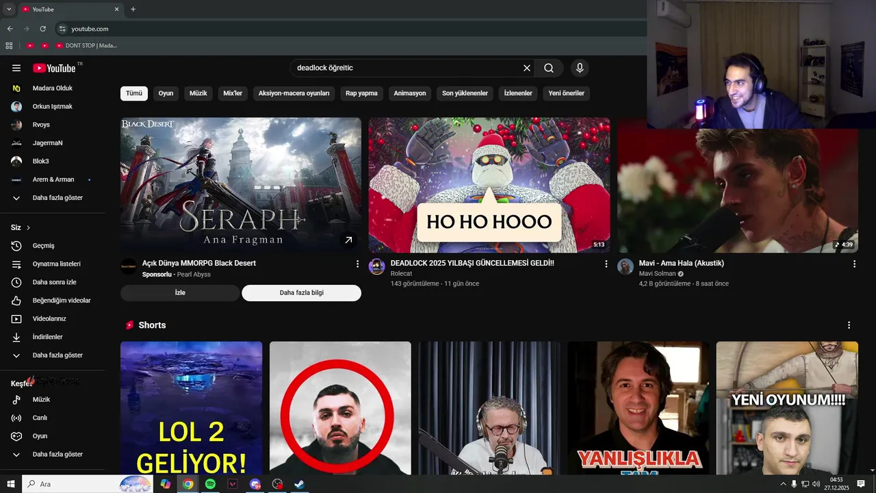This screenshot has width=876, height=493.
Task: Open Deadlock 2025 Yılbaşı video thumbnail
Action: [x=489, y=185]
